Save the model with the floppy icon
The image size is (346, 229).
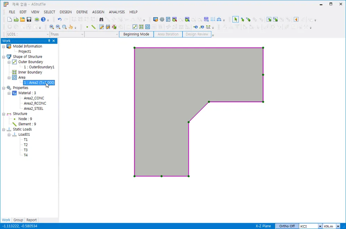tap(29, 20)
